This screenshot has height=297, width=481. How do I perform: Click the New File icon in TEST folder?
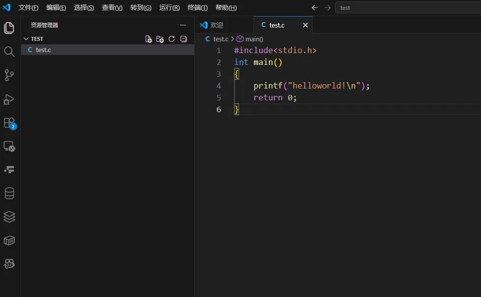pos(149,39)
